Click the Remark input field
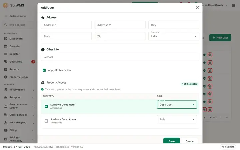Image resolution: width=240 pixels, height=150 pixels. 120,57
